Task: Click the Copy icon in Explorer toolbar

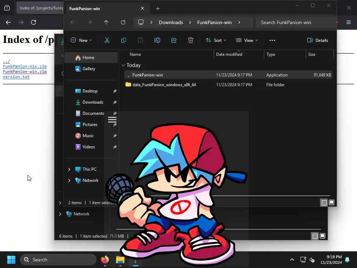Action: [x=124, y=40]
